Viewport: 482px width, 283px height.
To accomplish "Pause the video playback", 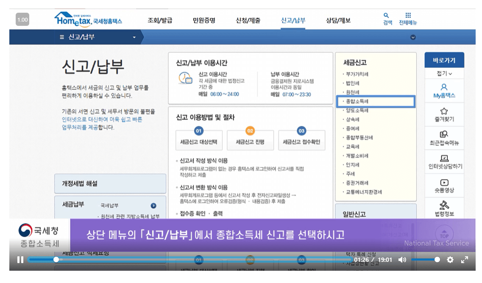I will click(x=20, y=260).
